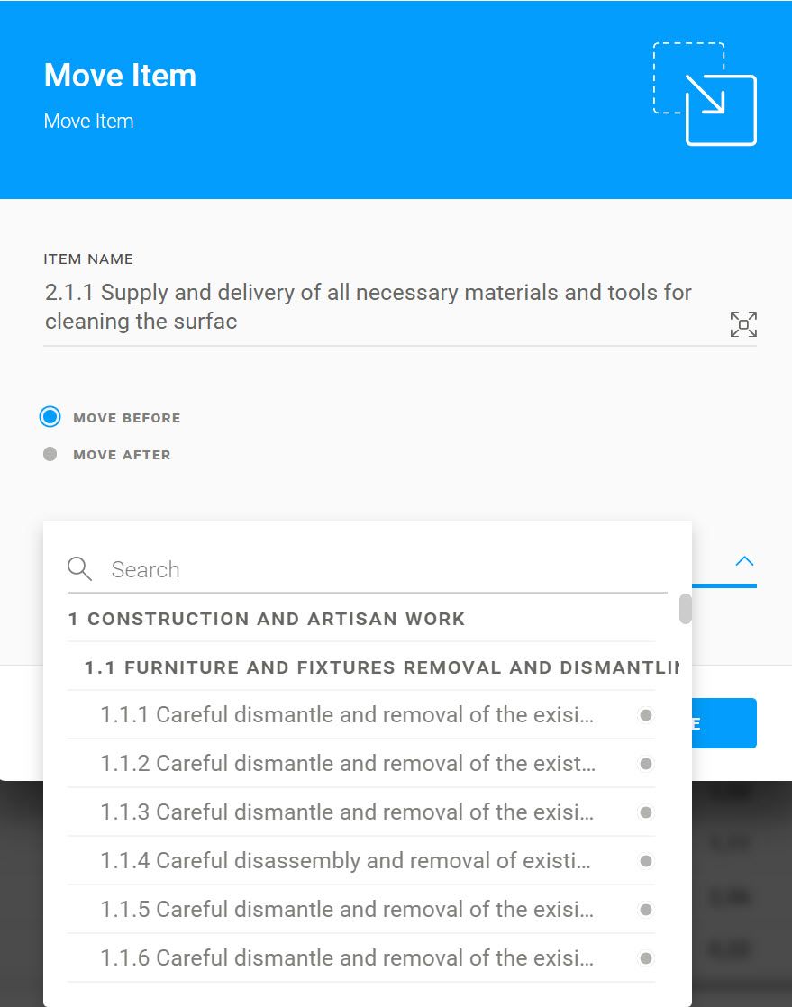Choose radio dot for item 1.1.4
The image size is (792, 1007).
[646, 860]
